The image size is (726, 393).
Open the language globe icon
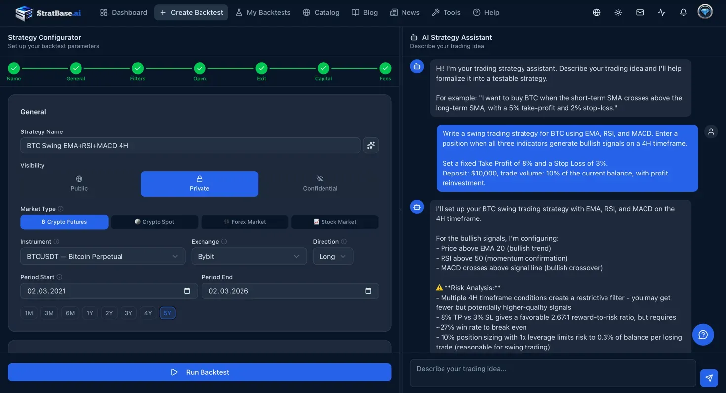coord(596,12)
